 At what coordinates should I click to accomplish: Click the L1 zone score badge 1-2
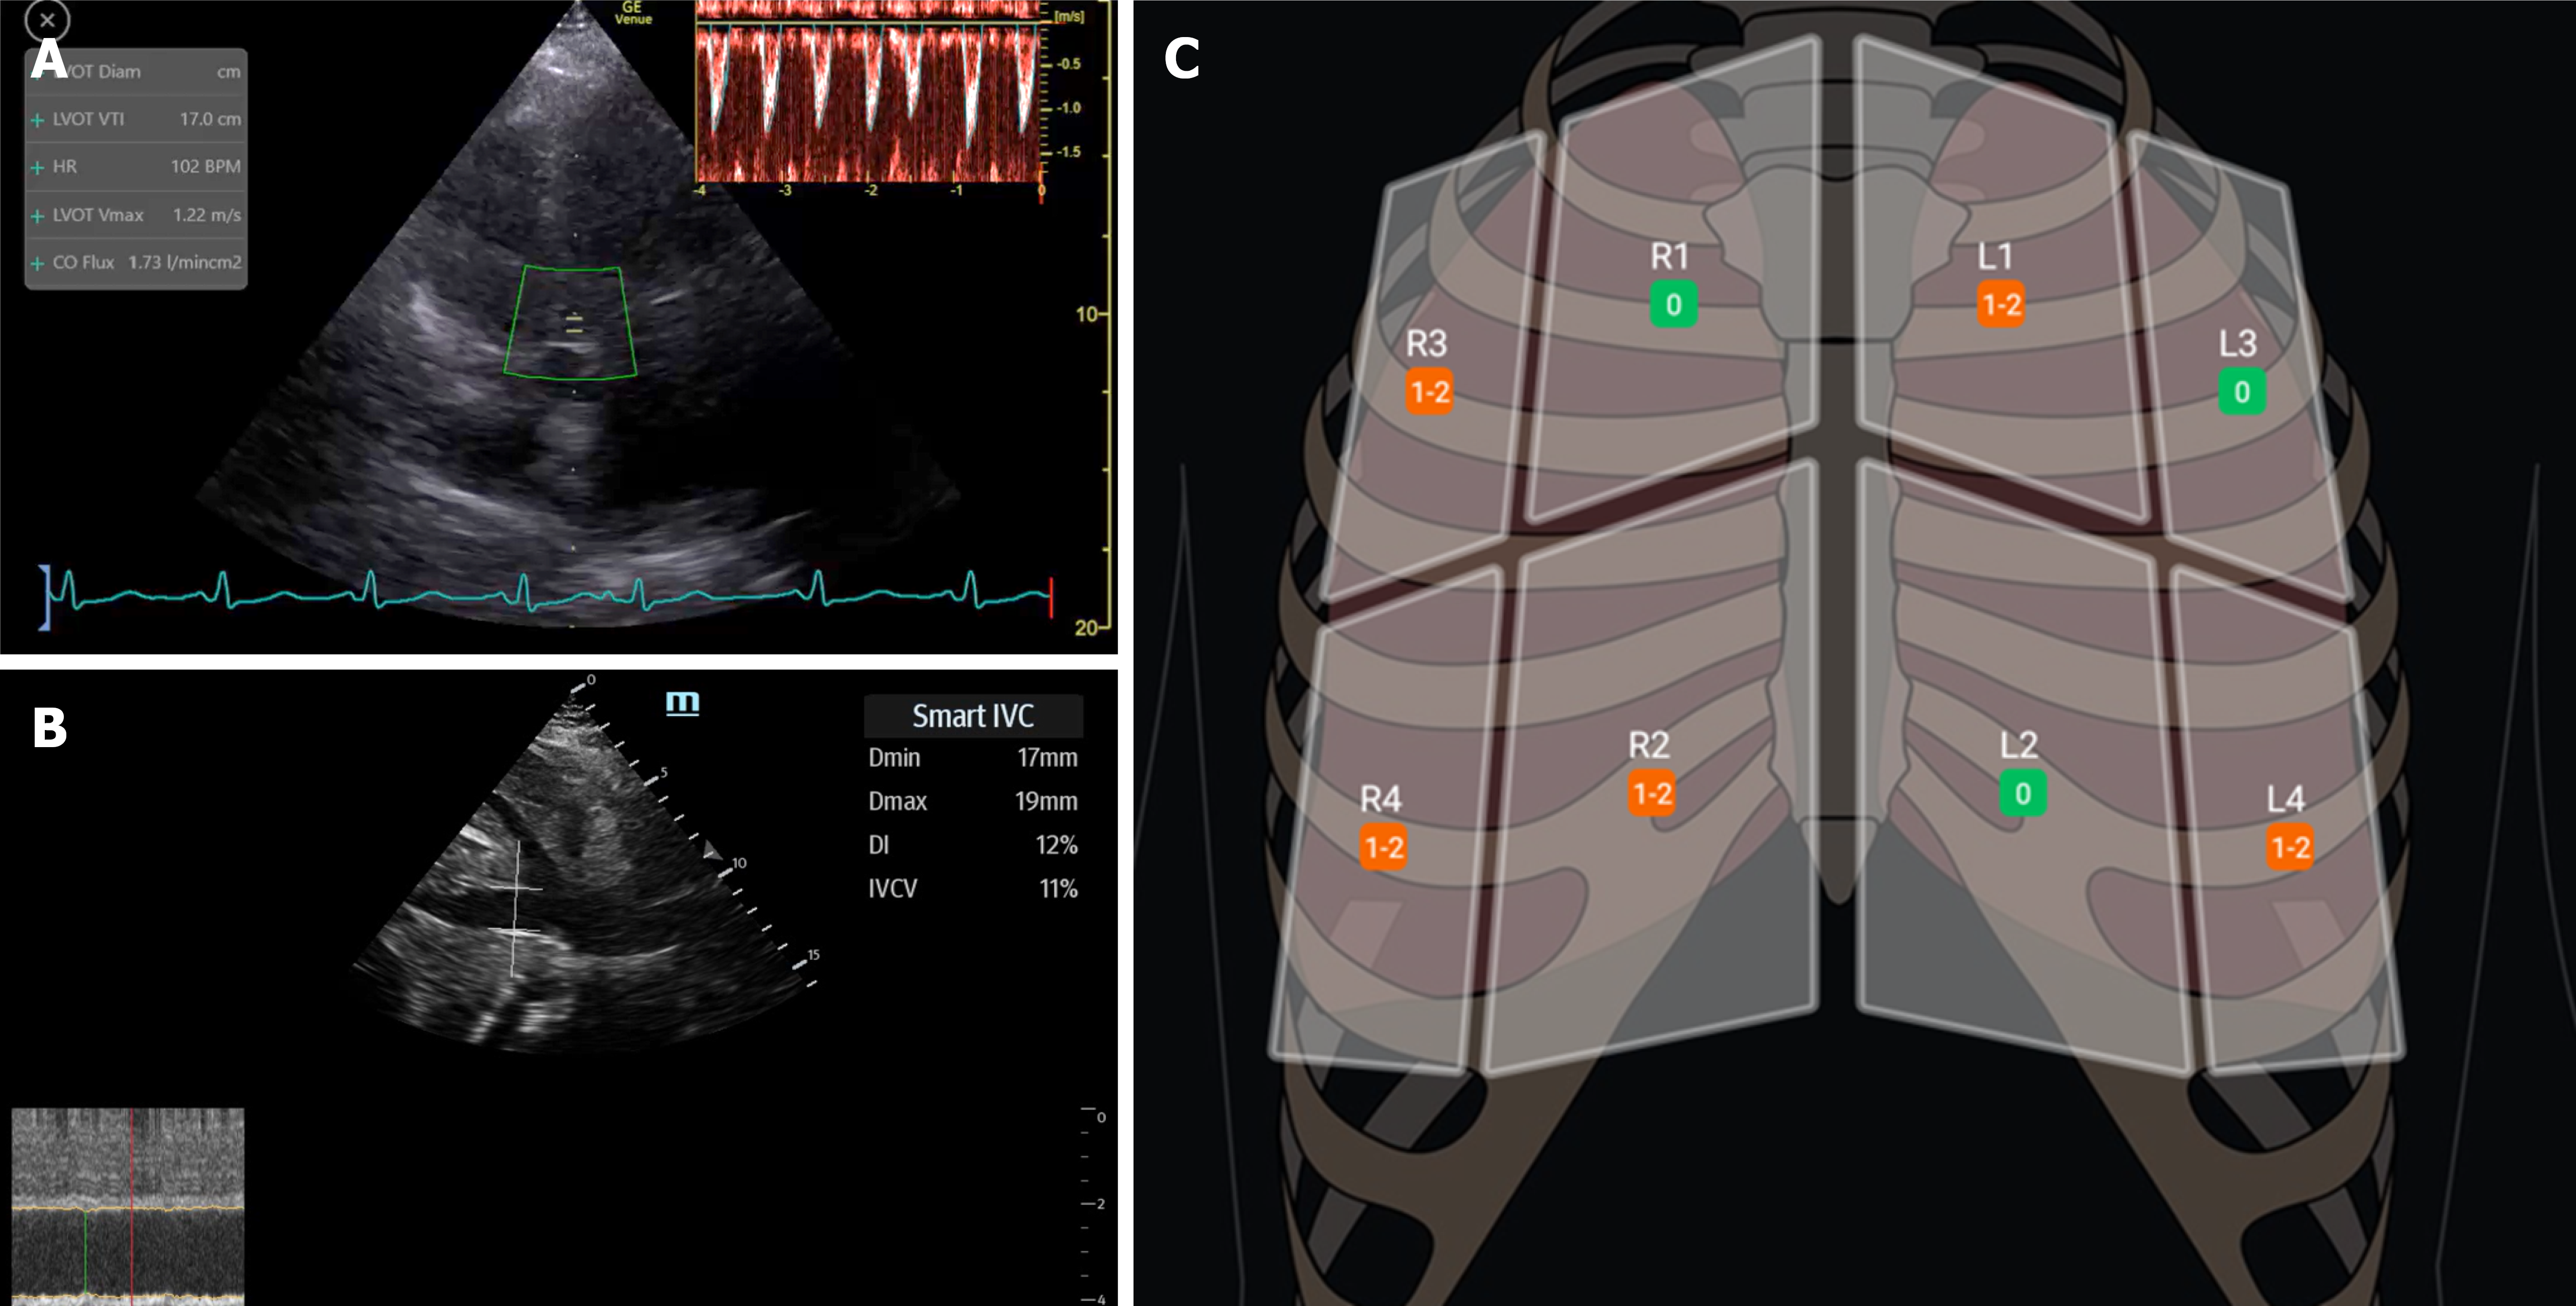click(x=2001, y=304)
